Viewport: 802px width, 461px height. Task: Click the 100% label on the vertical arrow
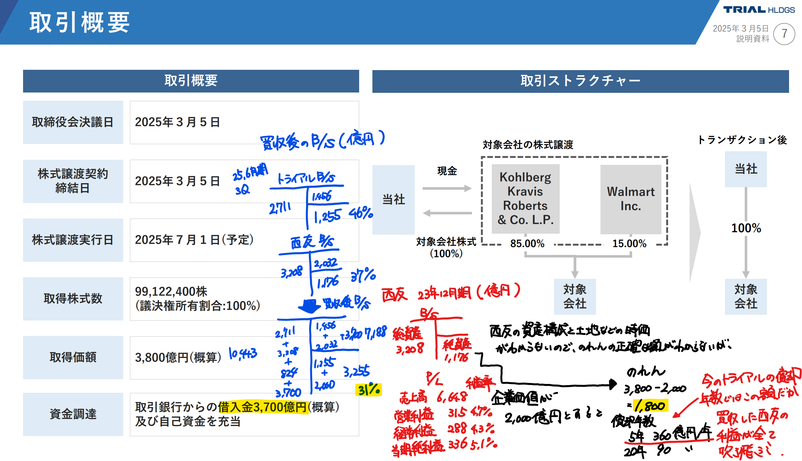(746, 228)
